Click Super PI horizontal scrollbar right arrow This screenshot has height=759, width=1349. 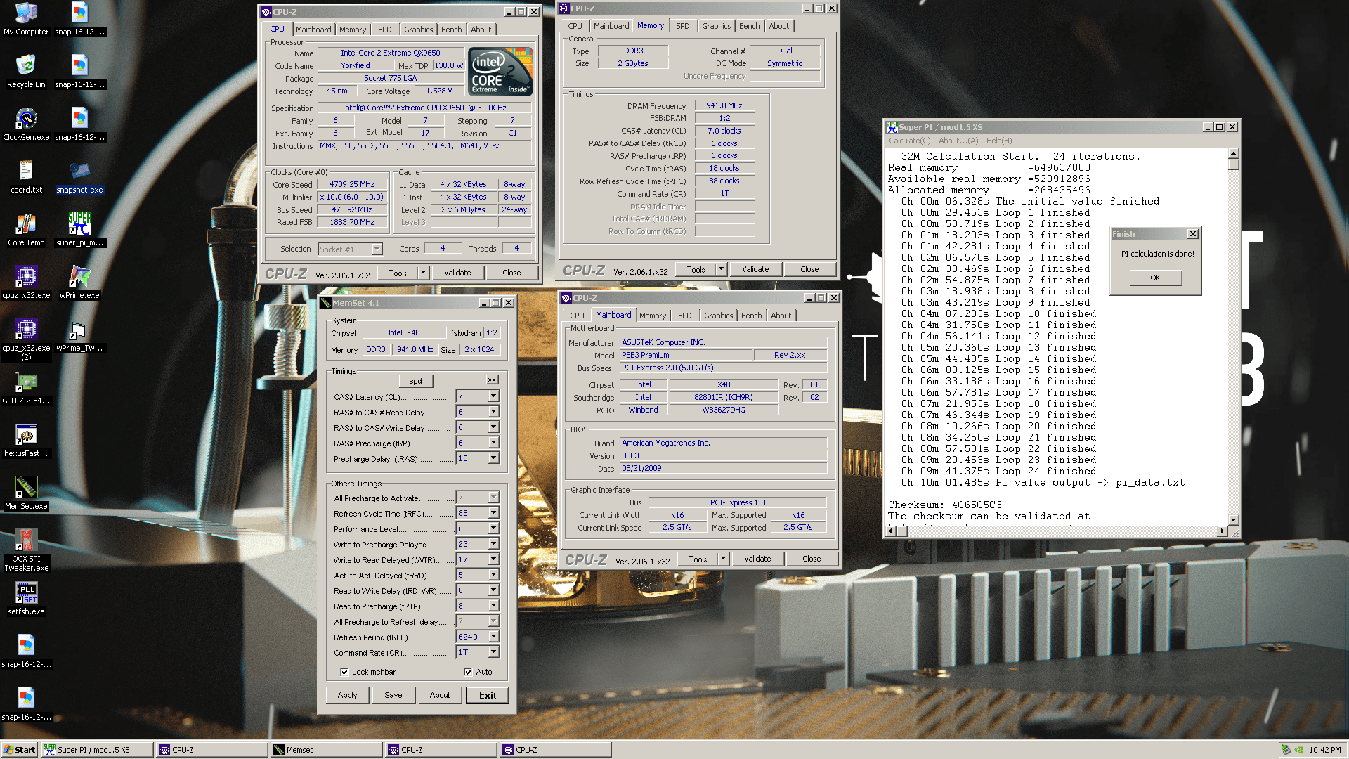(1223, 531)
